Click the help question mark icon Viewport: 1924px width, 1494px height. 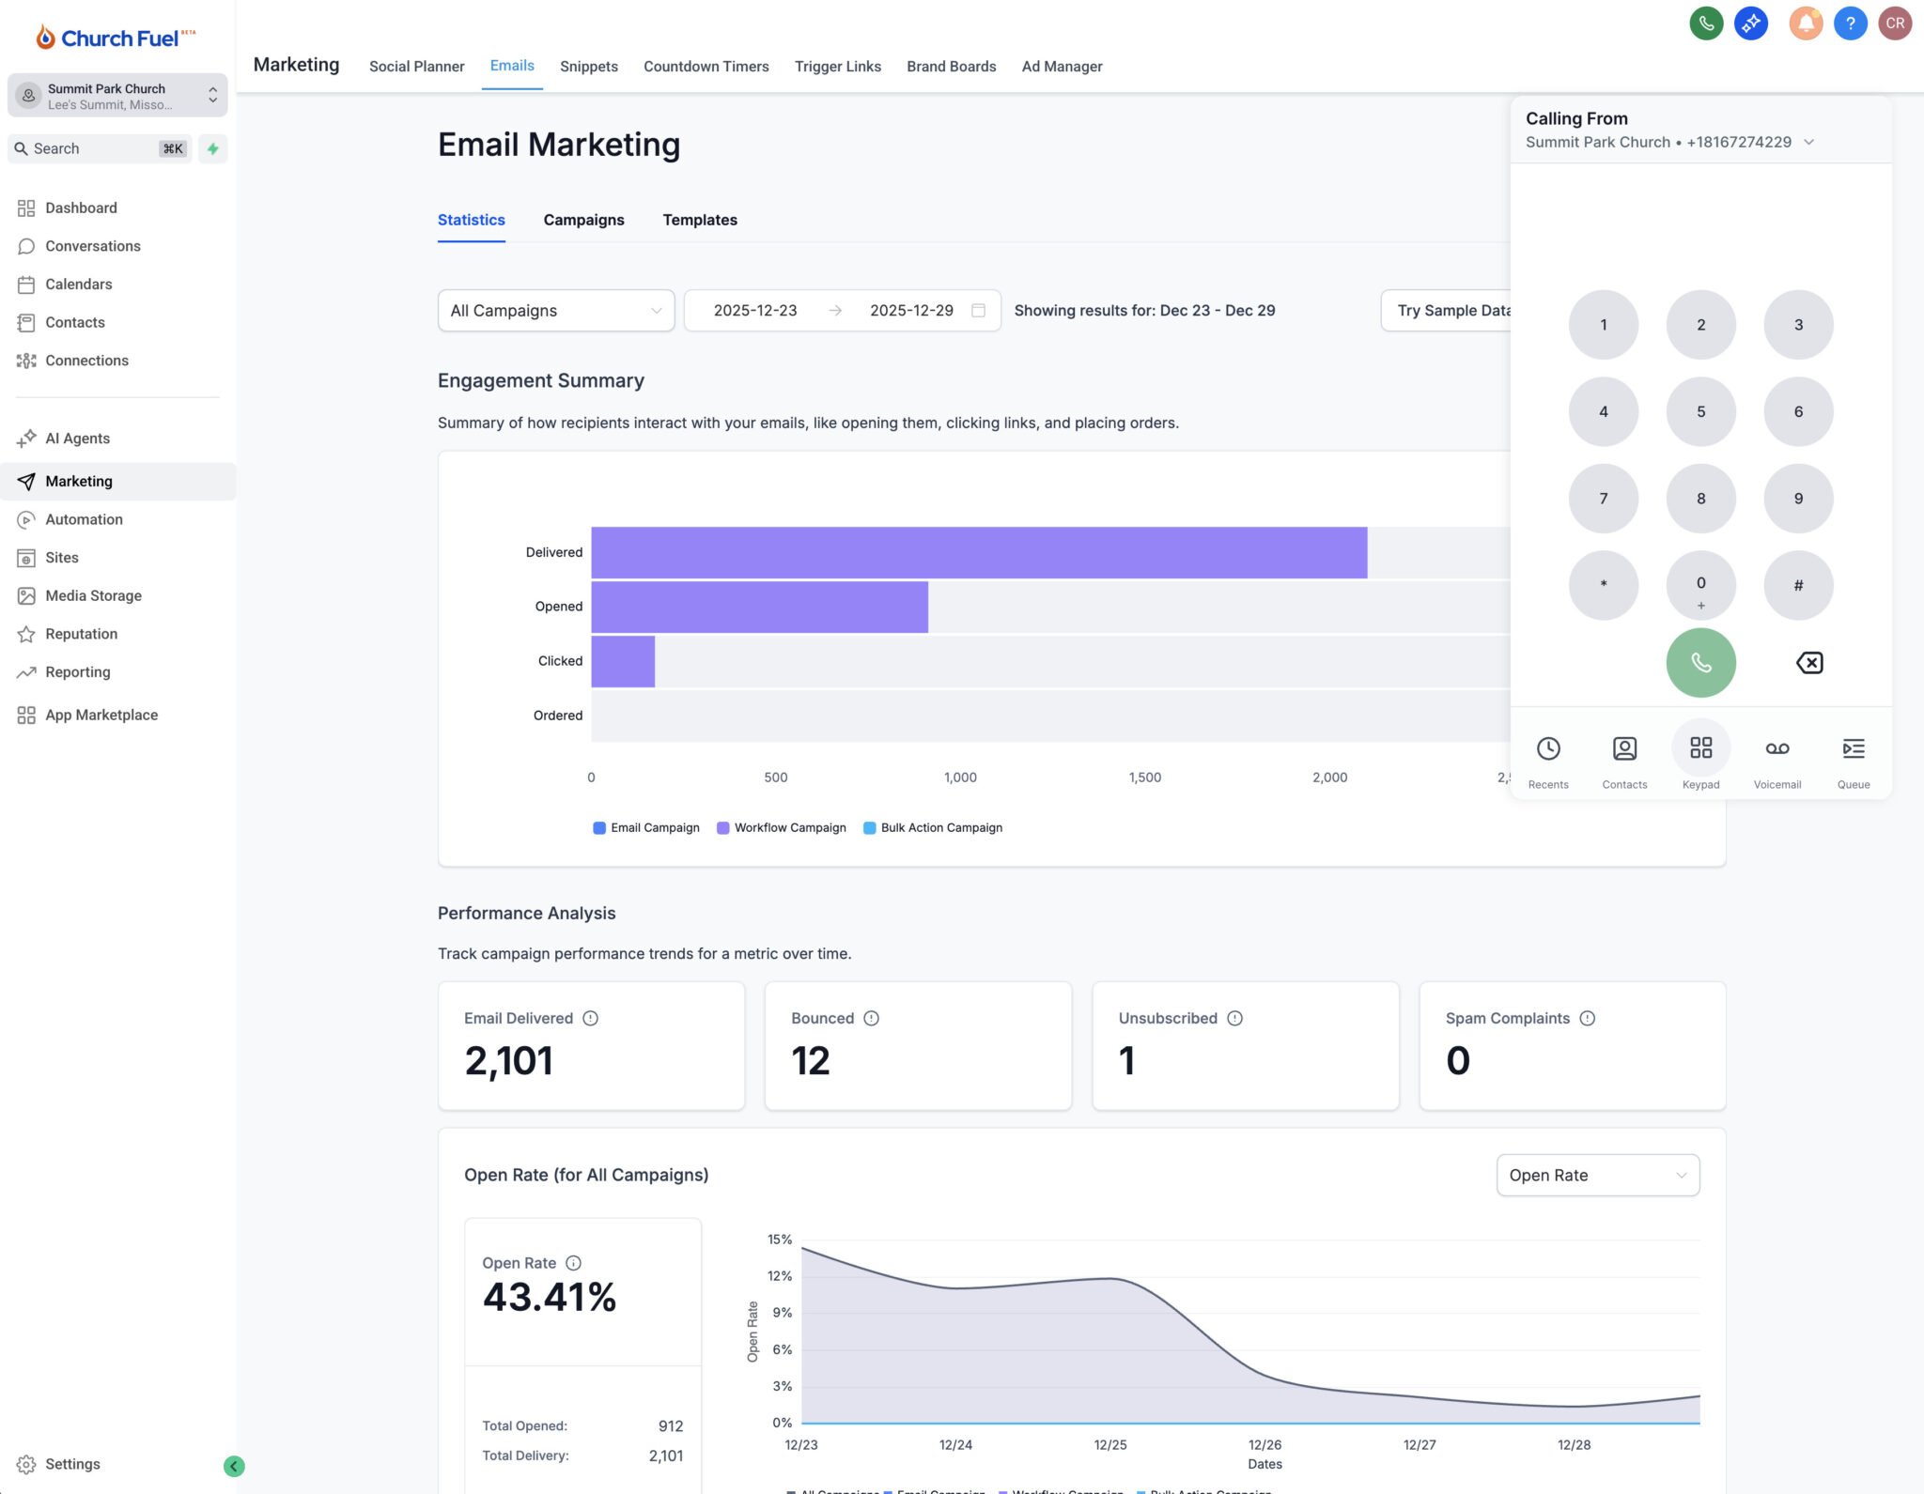1850,23
